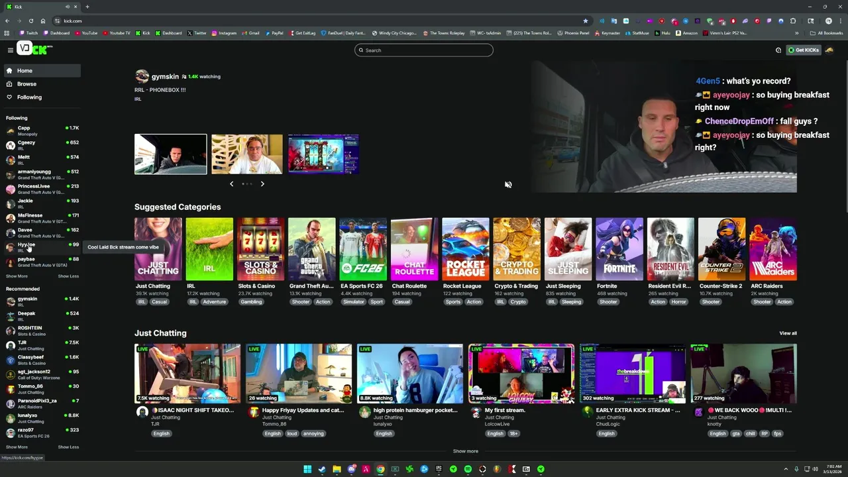Viewport: 848px width, 477px height.
Task: Open the ARC Raiders category card
Action: [x=773, y=249]
